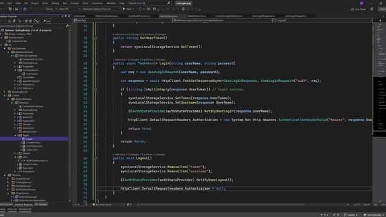Click Solution Explorer search magnifier icon
This screenshot has height=217, width=386.
click(67, 25)
